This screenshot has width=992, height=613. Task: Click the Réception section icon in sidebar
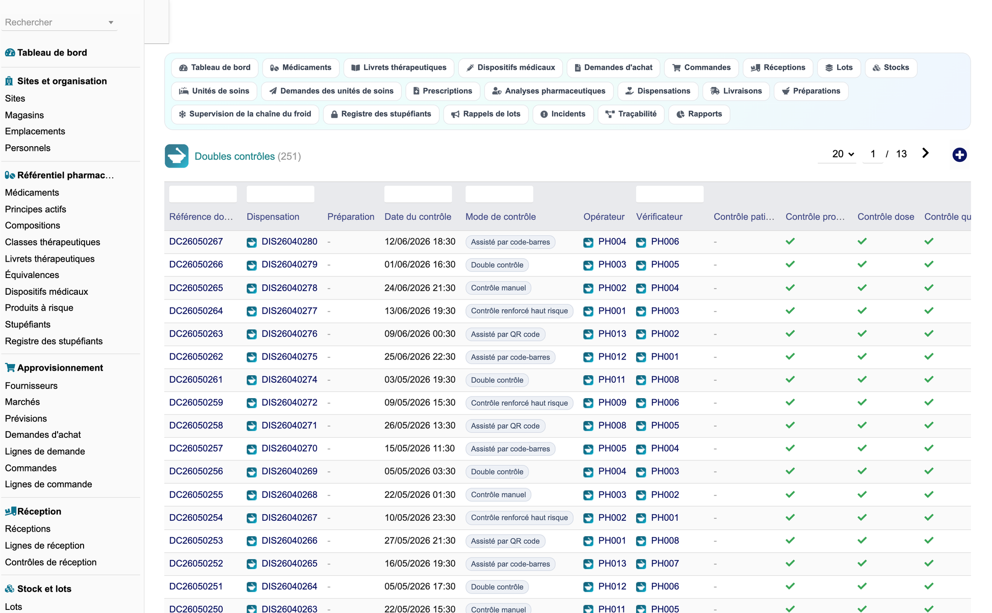(10, 511)
